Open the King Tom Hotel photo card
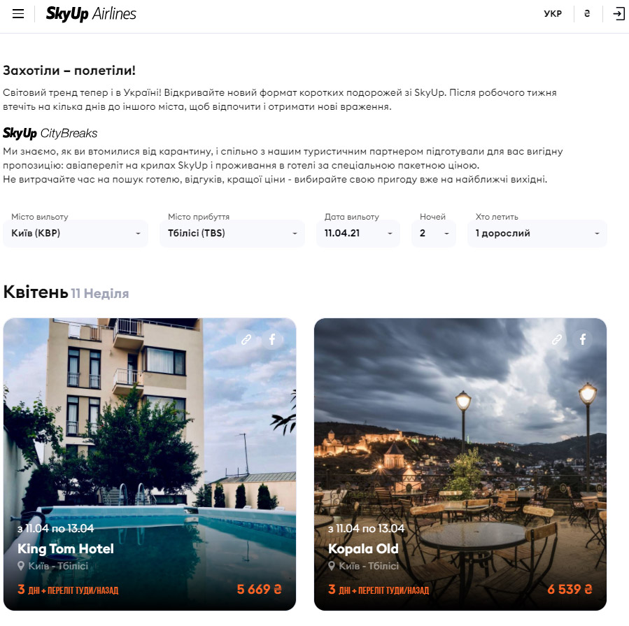This screenshot has width=629, height=626. (150, 464)
